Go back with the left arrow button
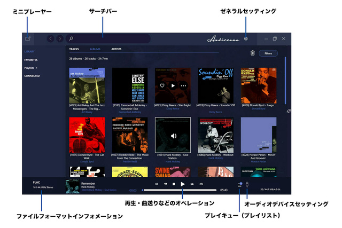 pos(51,39)
